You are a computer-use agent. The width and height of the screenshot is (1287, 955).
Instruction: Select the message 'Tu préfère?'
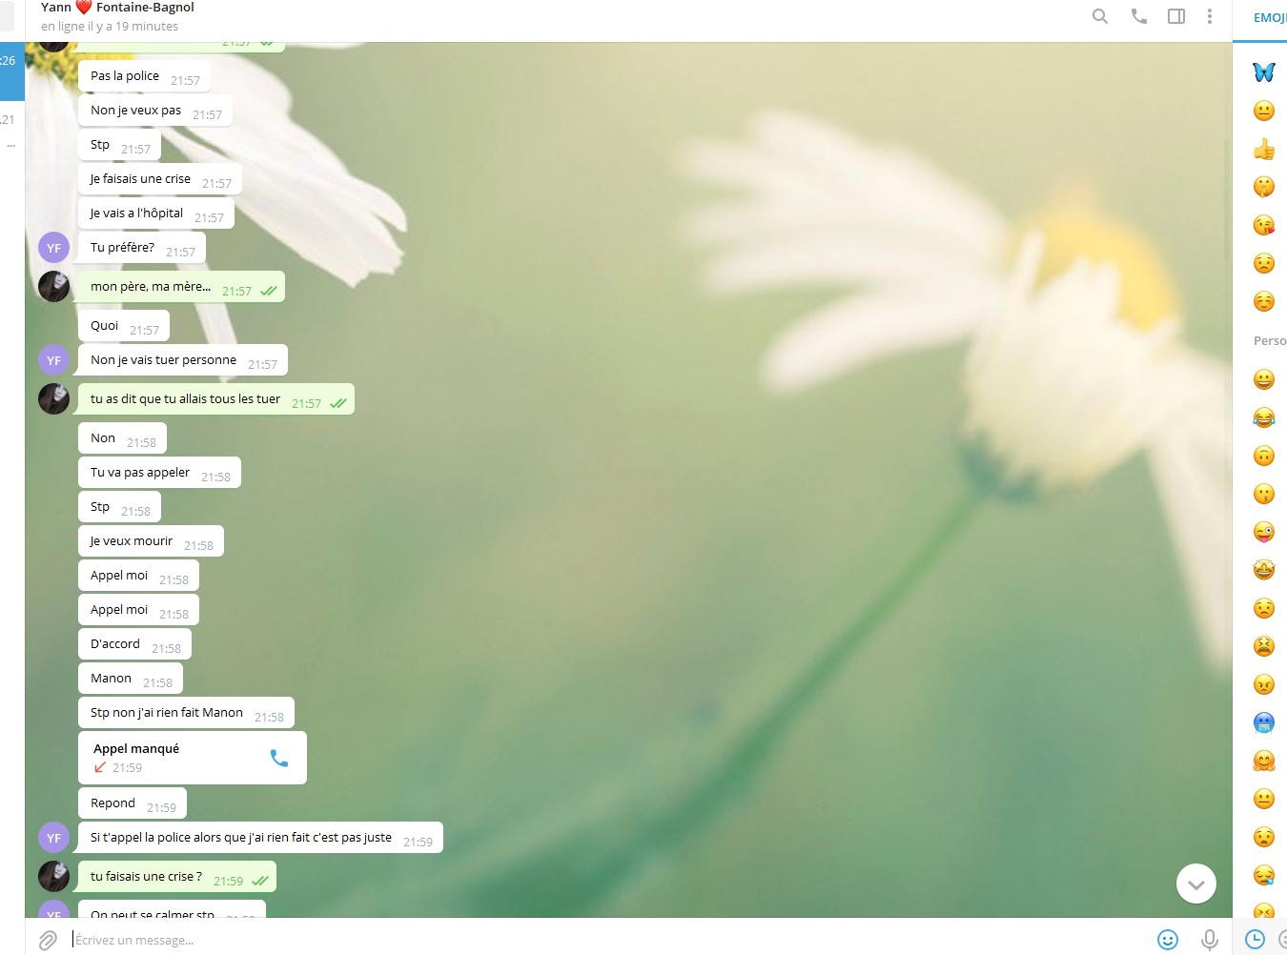[142, 248]
